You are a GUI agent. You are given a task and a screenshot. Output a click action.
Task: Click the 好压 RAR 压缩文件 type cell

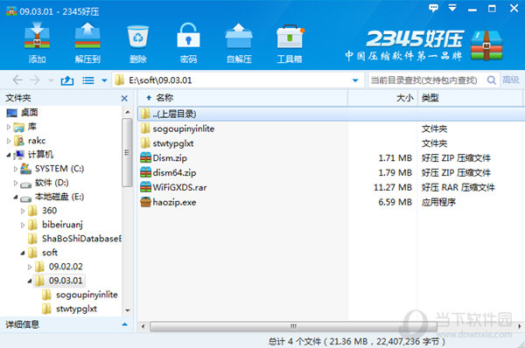pos(458,187)
